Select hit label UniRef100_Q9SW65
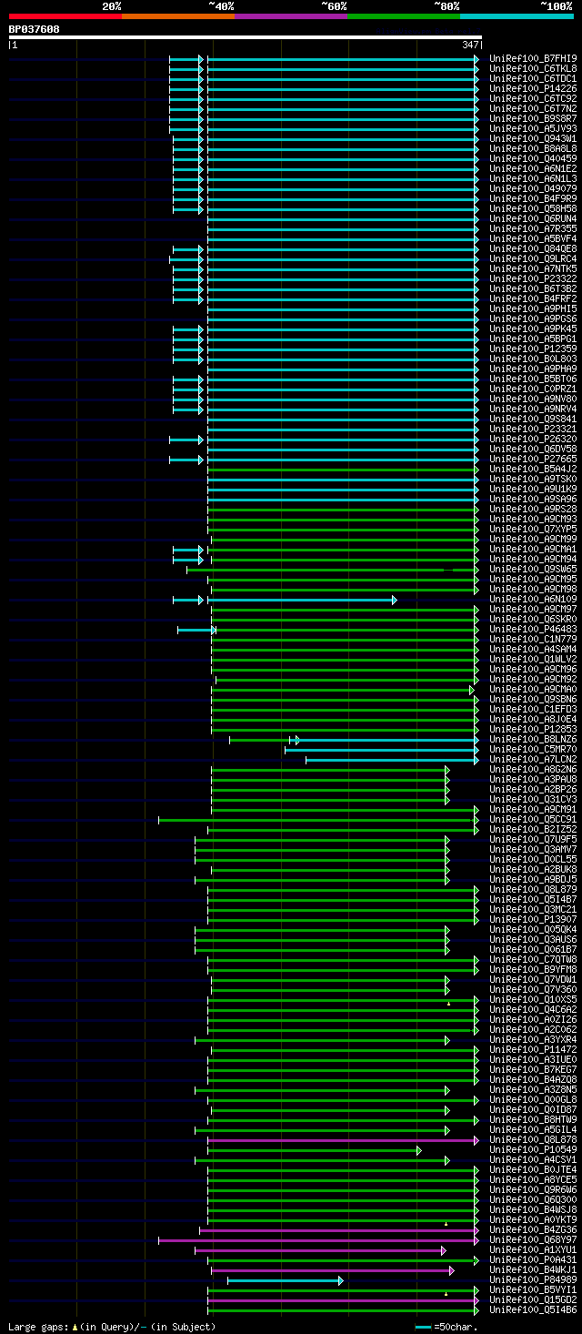 [x=533, y=569]
